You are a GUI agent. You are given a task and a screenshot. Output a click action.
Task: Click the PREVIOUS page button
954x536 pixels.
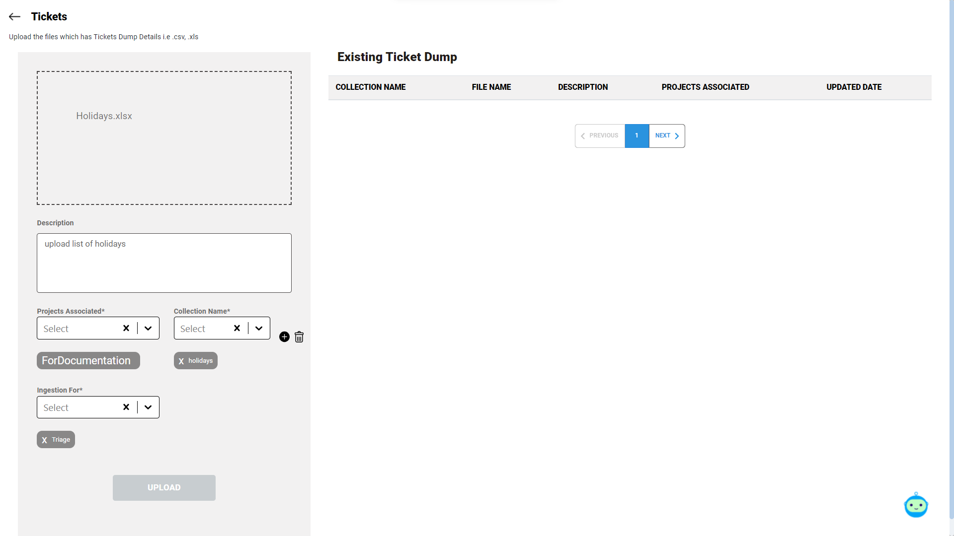[x=600, y=135]
